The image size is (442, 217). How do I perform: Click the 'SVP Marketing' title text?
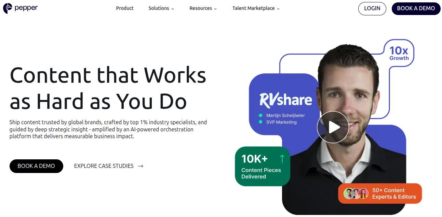point(281,122)
